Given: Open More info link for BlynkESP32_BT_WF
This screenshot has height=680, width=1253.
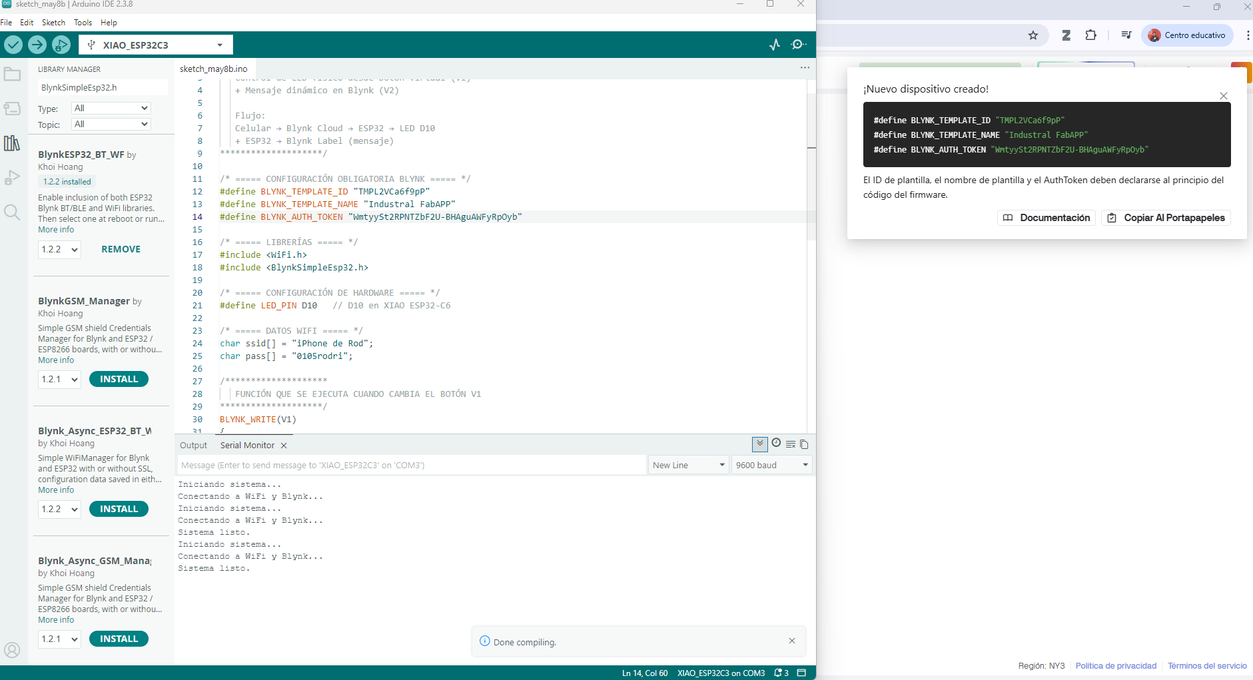Looking at the screenshot, I should tap(56, 229).
